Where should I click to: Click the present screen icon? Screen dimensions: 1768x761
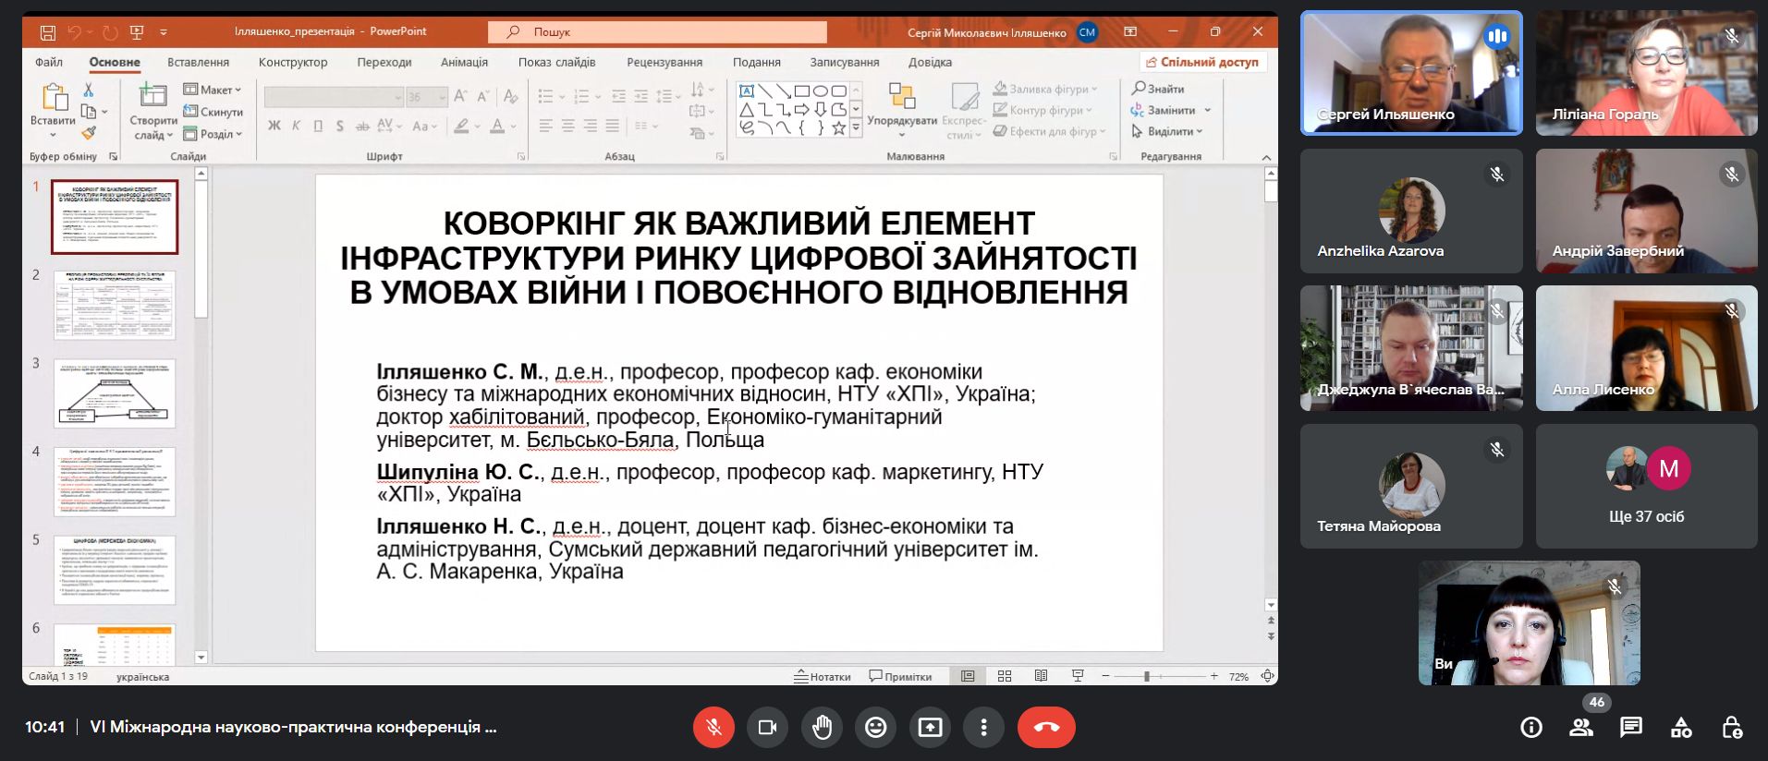pyautogui.click(x=930, y=728)
